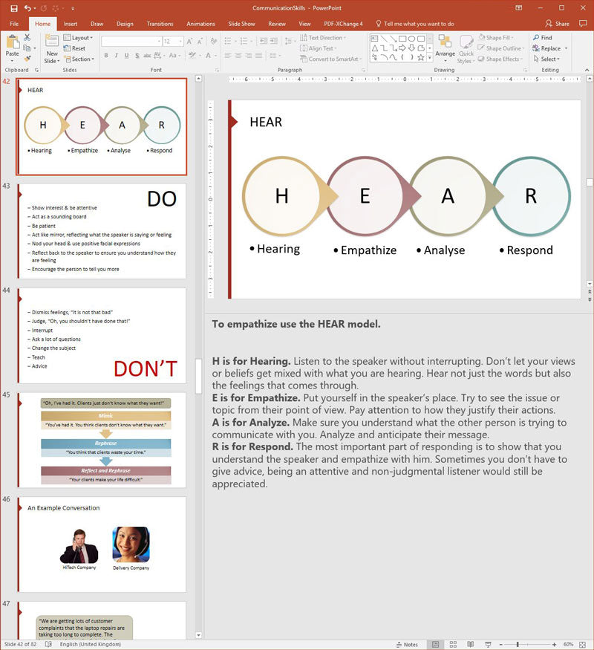Open Quick Styles gallery
This screenshot has height=650, width=594.
pyautogui.click(x=466, y=49)
